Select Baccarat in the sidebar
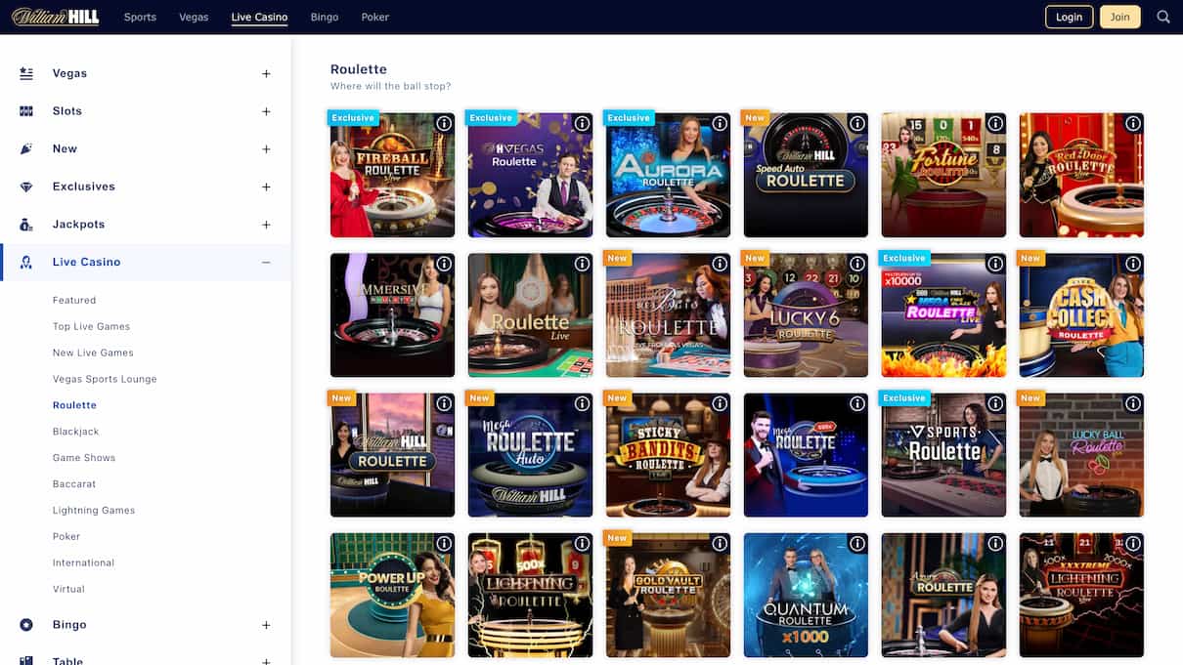This screenshot has width=1183, height=665. [74, 484]
